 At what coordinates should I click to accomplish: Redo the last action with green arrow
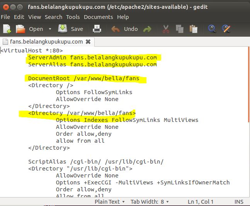click(x=147, y=29)
